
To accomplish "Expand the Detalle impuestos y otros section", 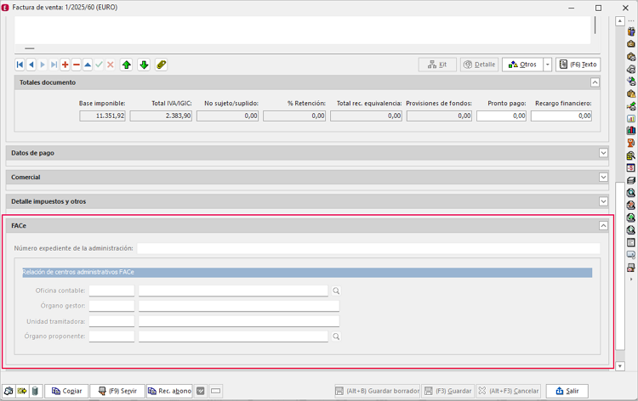I will click(603, 201).
